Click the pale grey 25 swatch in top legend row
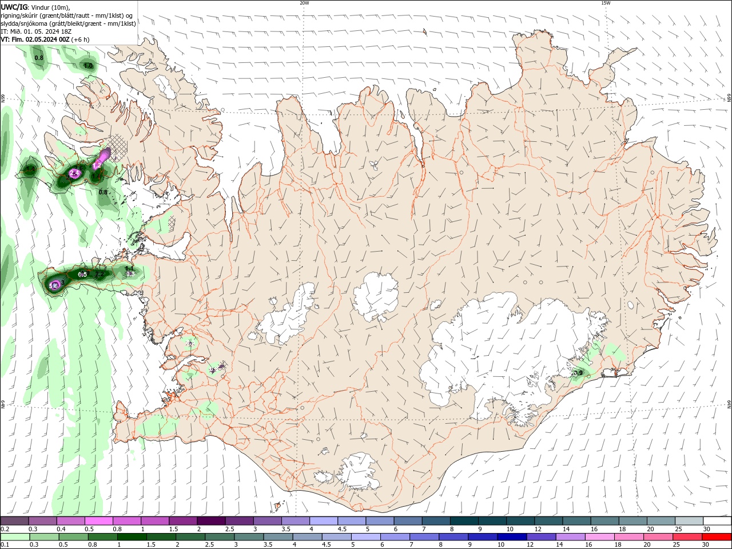This screenshot has height=549, width=732. 689,521
